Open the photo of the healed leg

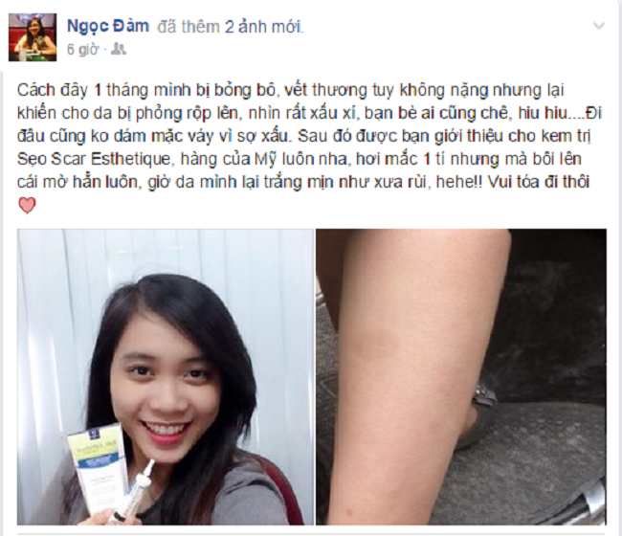(461, 376)
